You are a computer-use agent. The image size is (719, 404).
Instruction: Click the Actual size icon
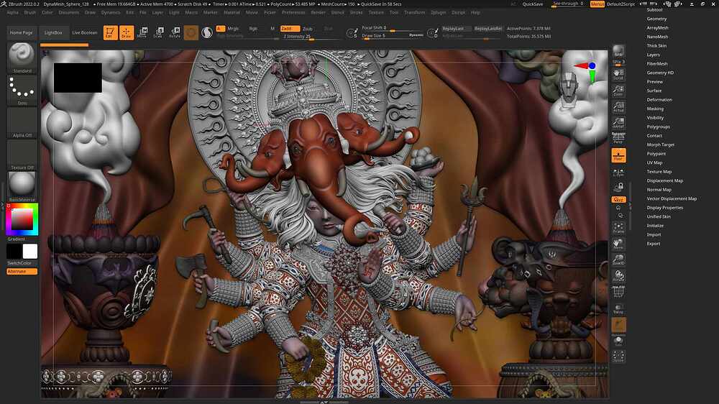point(618,107)
